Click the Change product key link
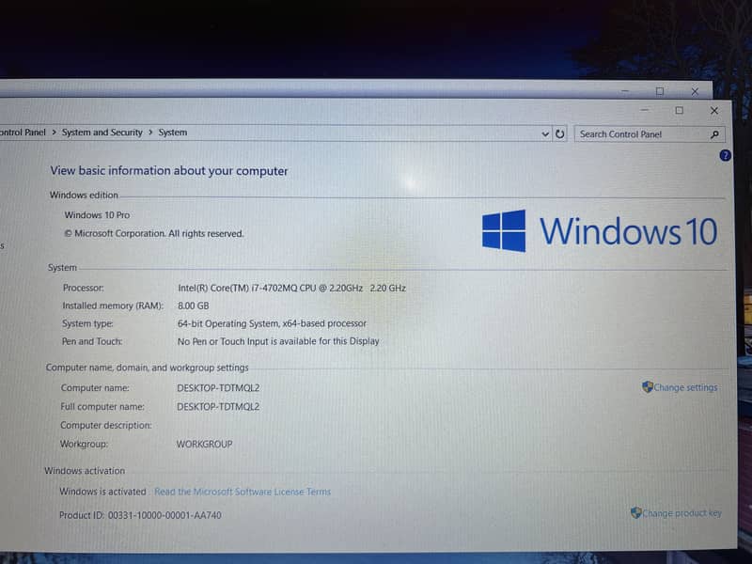 pos(681,513)
